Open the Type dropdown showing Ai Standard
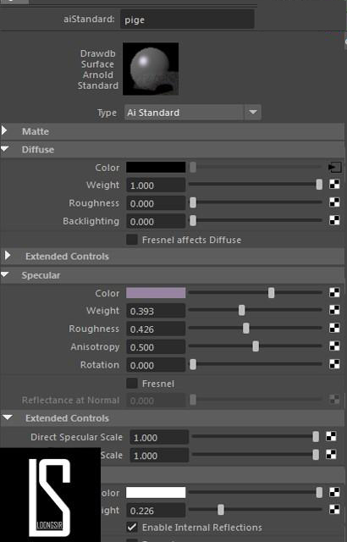347x542 pixels. pyautogui.click(x=193, y=113)
